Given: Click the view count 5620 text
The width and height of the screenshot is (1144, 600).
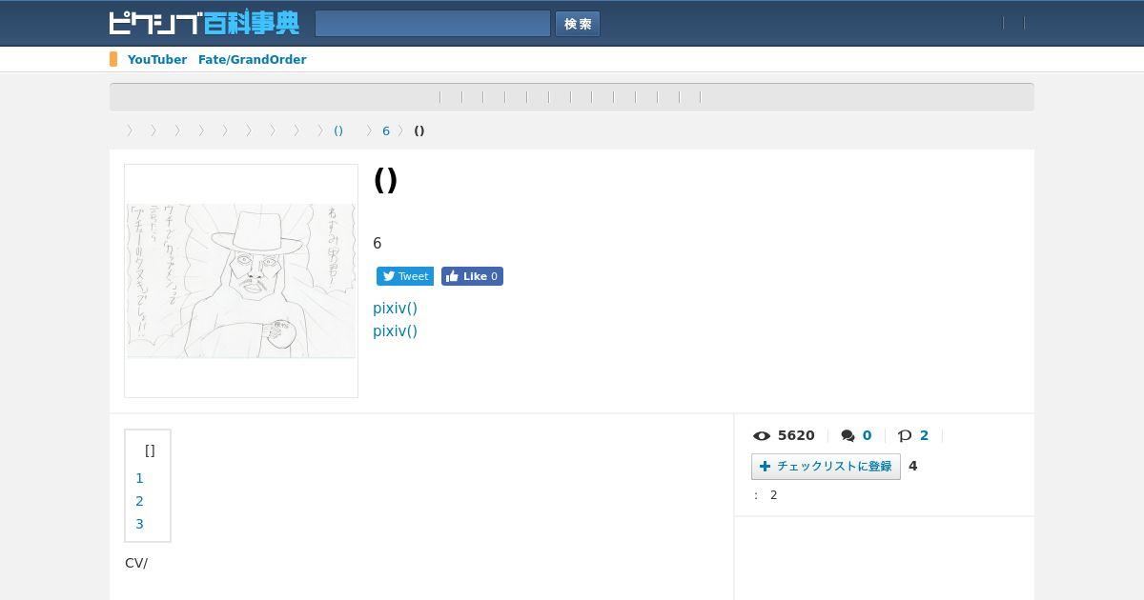Looking at the screenshot, I should point(796,435).
